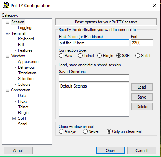The image size is (161, 157).
Task: Go to the Proxy settings category
Action: (23, 101)
